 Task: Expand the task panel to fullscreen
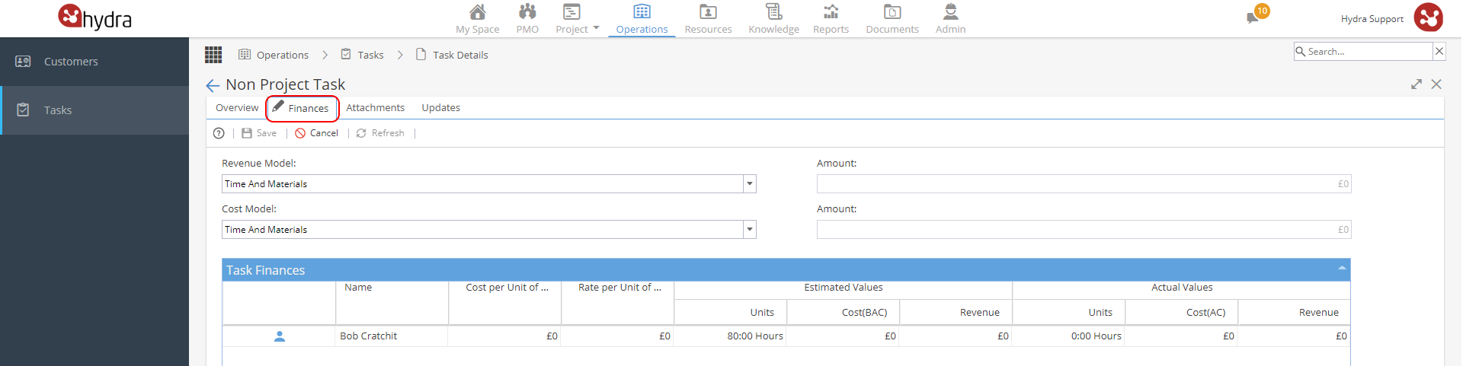pos(1417,84)
